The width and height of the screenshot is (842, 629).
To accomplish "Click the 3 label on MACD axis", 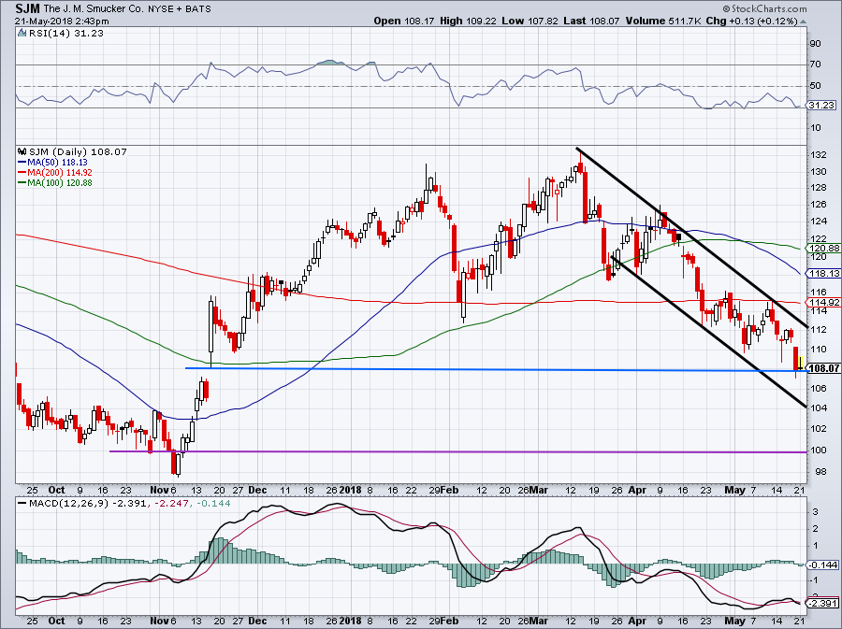I will click(x=816, y=511).
